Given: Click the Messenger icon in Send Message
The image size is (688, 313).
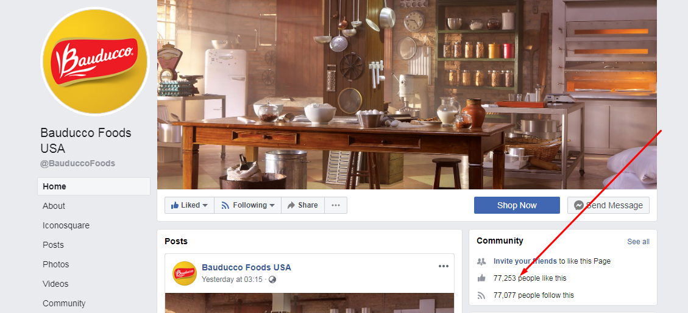Looking at the screenshot, I should 579,205.
